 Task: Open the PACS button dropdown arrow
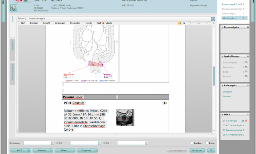point(30,150)
